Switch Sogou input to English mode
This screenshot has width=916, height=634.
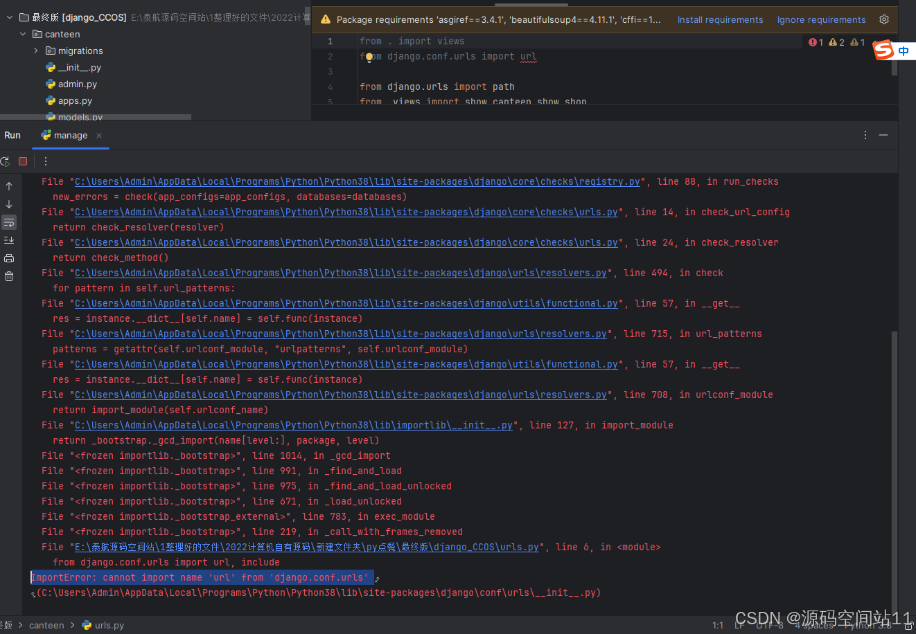point(903,50)
